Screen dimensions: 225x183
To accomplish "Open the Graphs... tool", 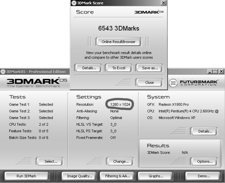I will 156,176.
